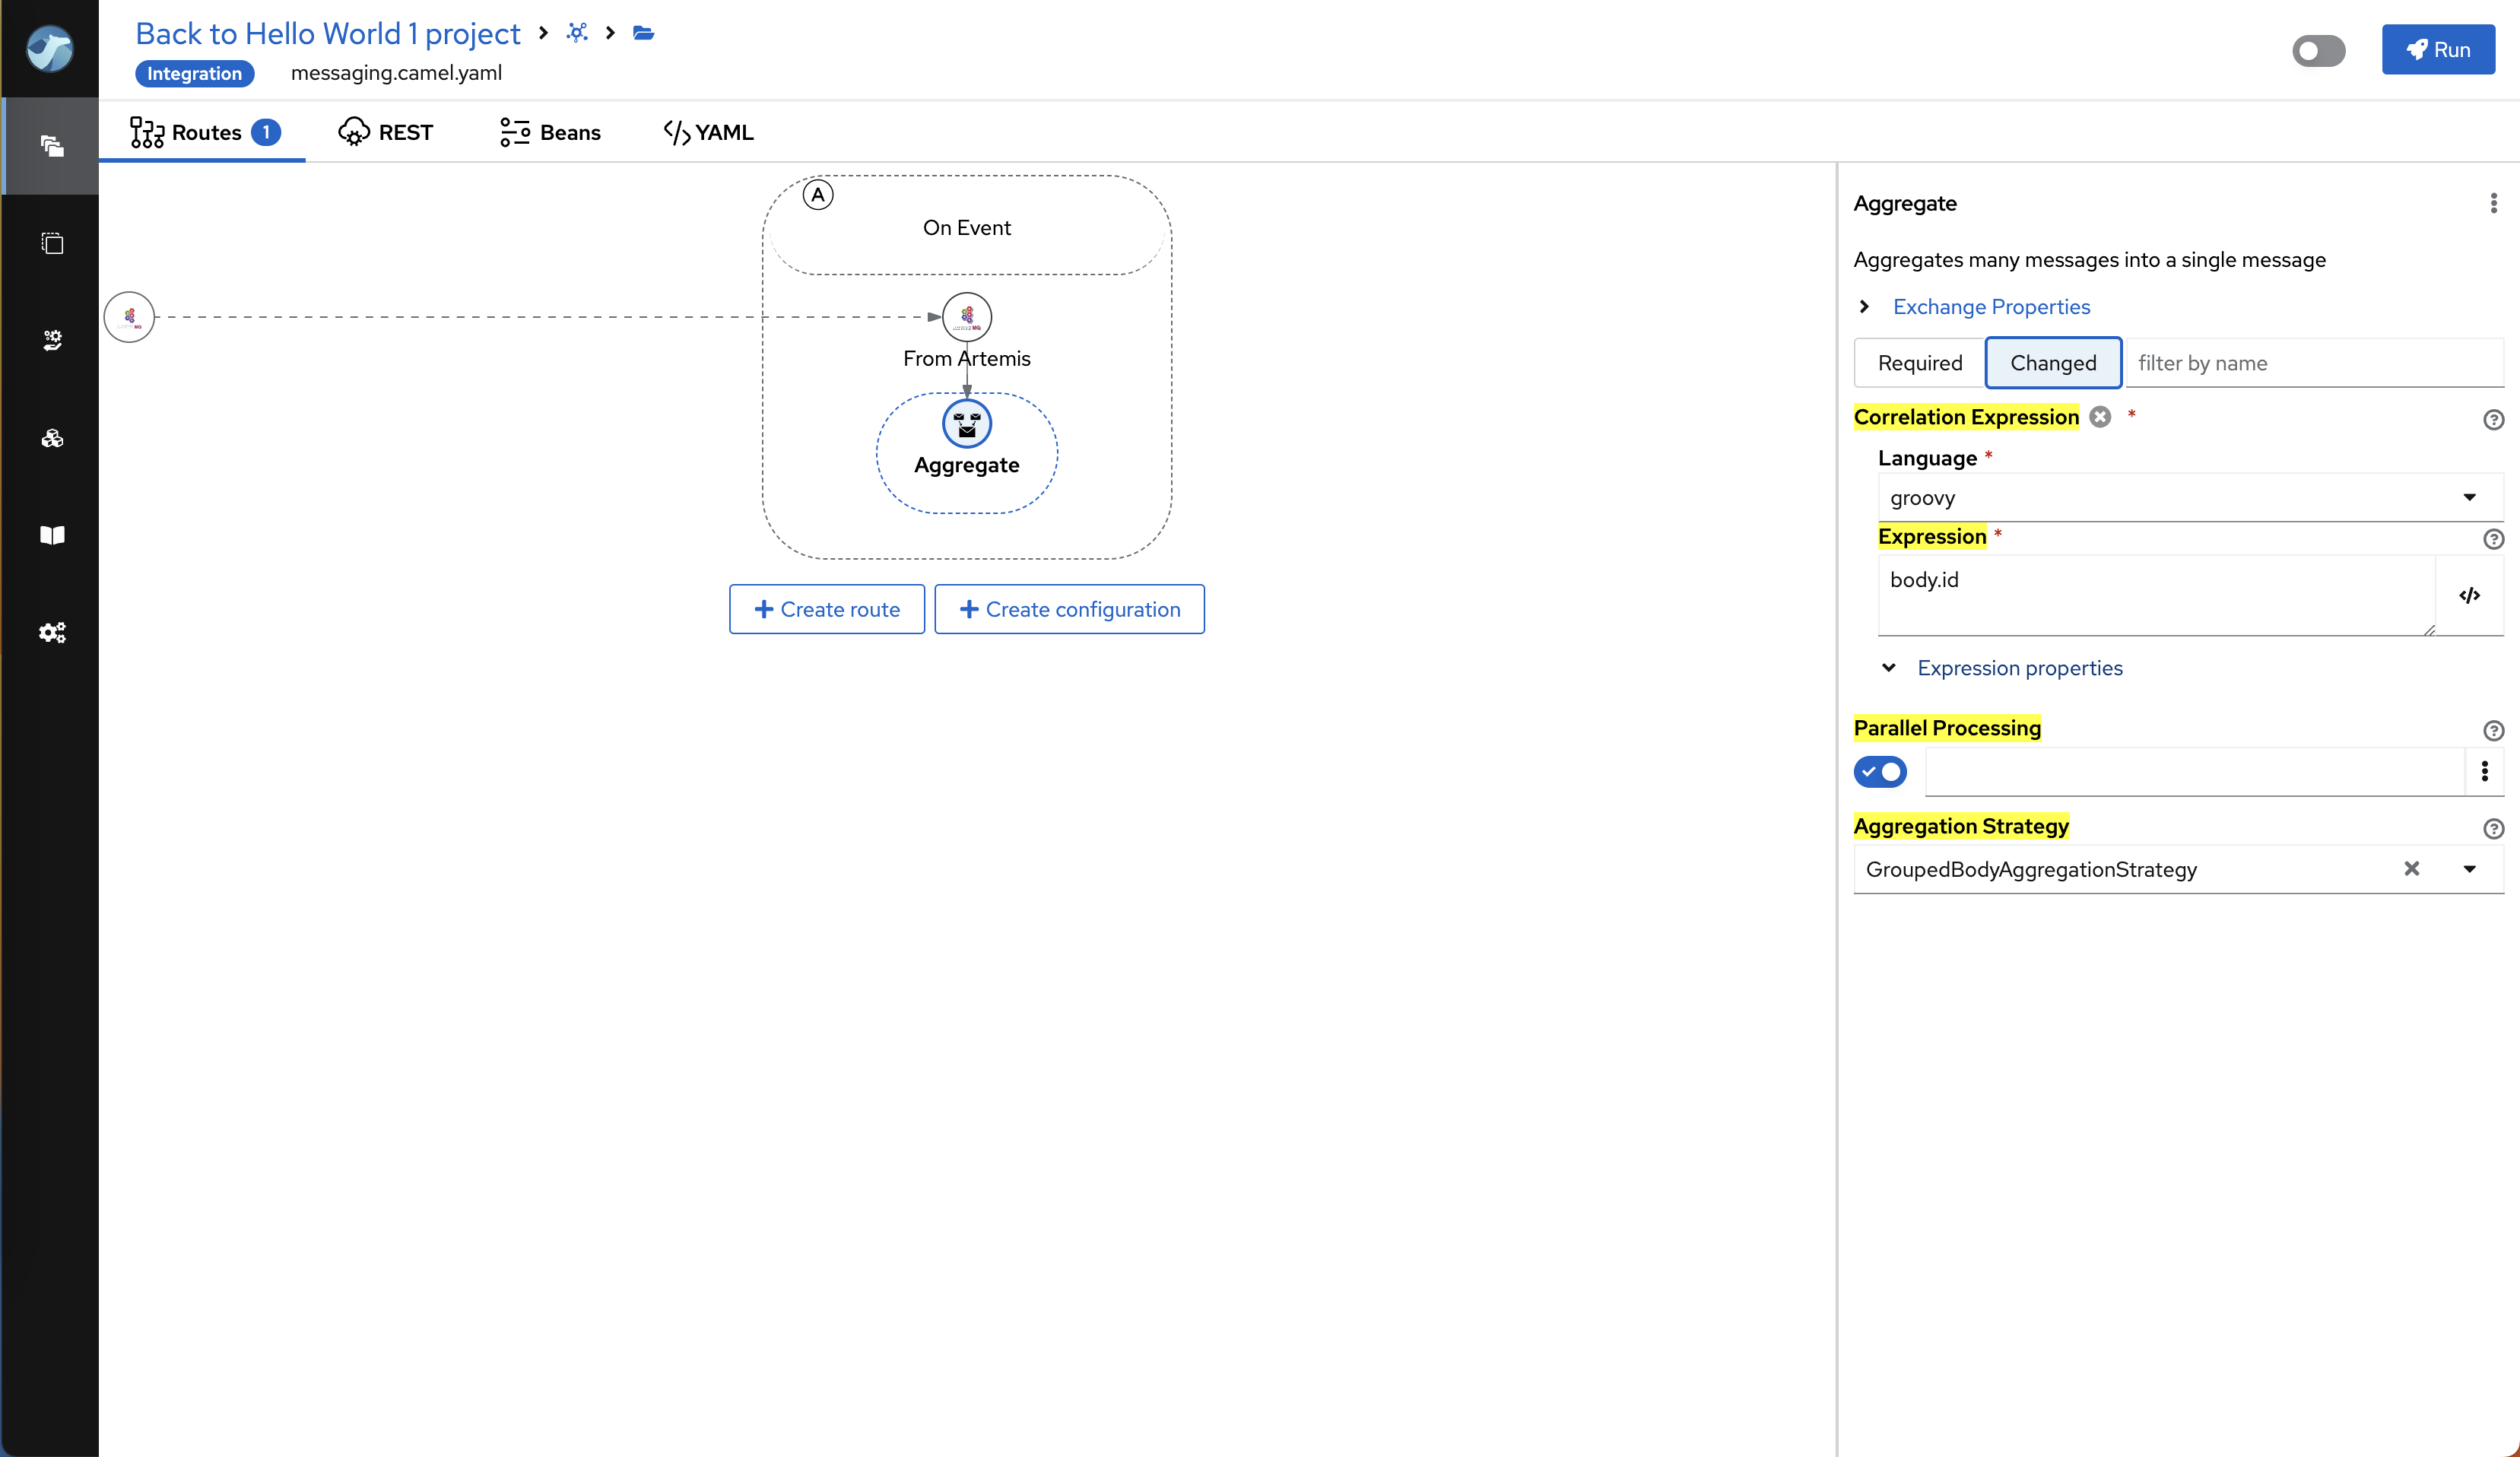Open the documentation book icon in sidebar
The image size is (2520, 1457).
(52, 535)
